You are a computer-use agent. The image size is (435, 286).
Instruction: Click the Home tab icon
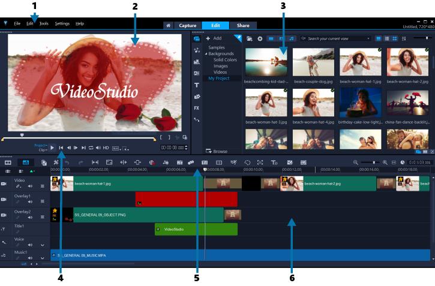[168, 26]
